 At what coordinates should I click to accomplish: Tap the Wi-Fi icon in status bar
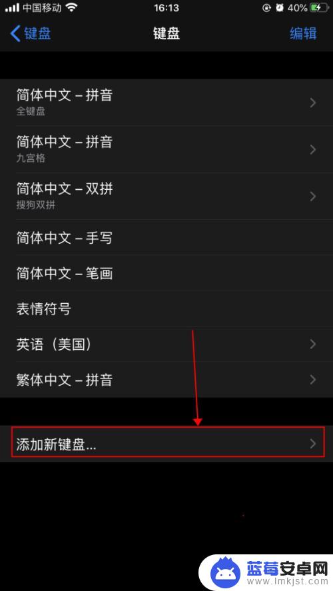[x=71, y=8]
